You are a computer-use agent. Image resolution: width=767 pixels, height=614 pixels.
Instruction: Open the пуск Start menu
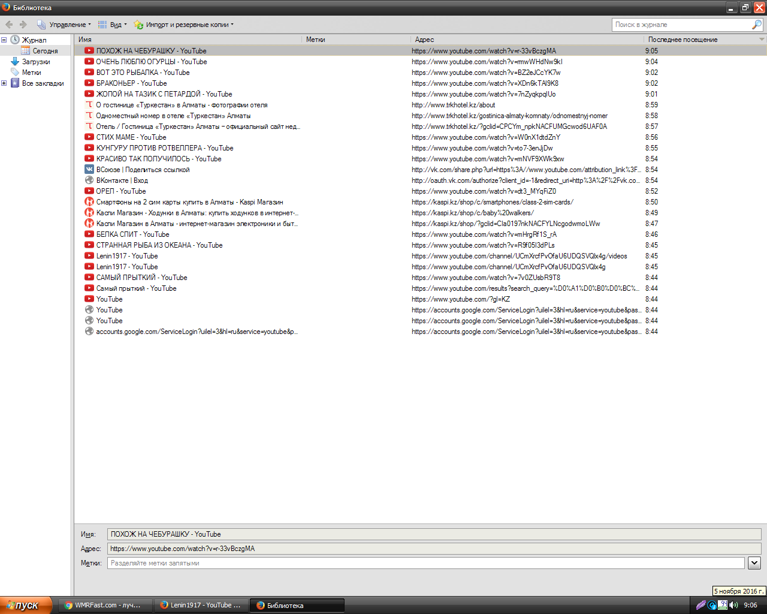click(x=26, y=605)
